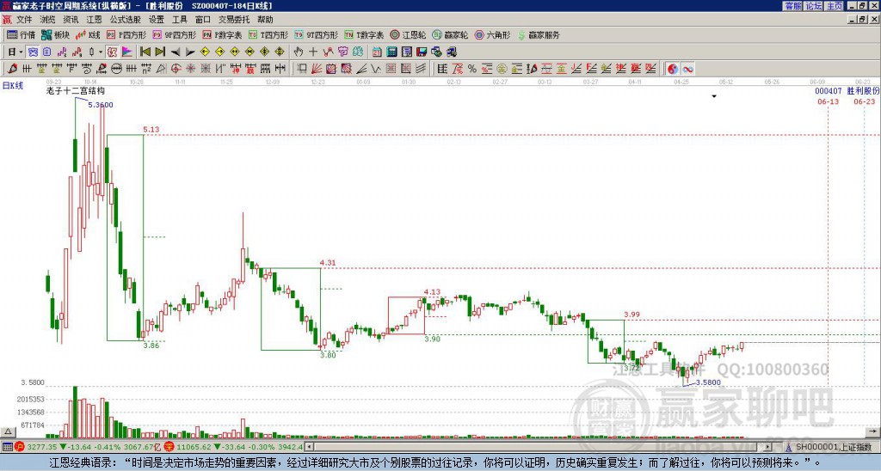Click the black left arrow icon
The height and width of the screenshot is (471, 881).
point(176,52)
